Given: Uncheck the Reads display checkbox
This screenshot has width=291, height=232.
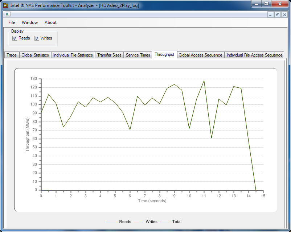Looking at the screenshot, I should [x=15, y=38].
